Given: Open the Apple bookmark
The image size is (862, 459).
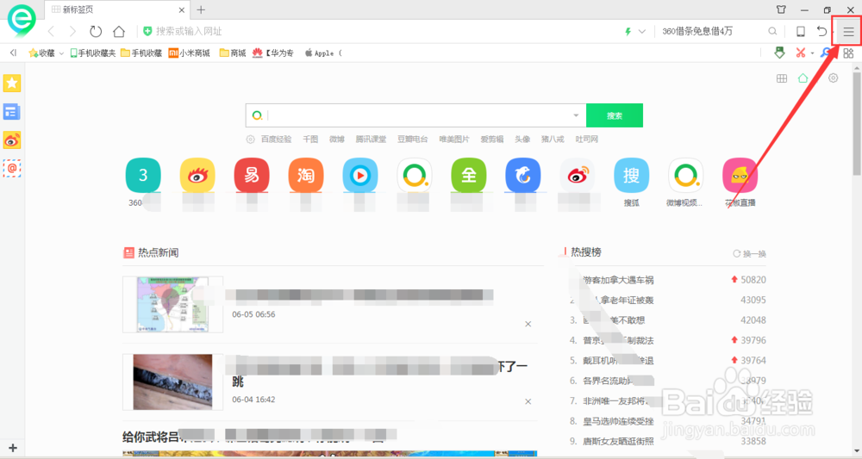Looking at the screenshot, I should 324,53.
